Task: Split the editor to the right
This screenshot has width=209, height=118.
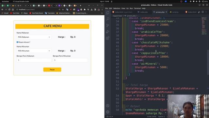Action: 203,12
